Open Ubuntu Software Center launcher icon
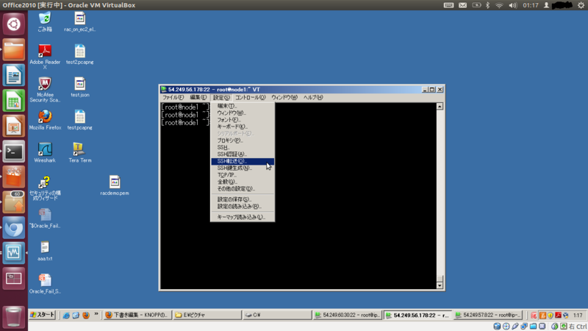The width and height of the screenshot is (588, 331). (14, 177)
